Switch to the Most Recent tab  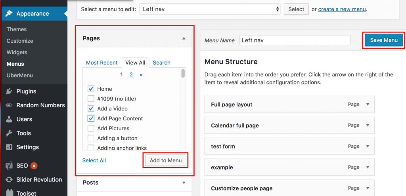[x=101, y=63]
